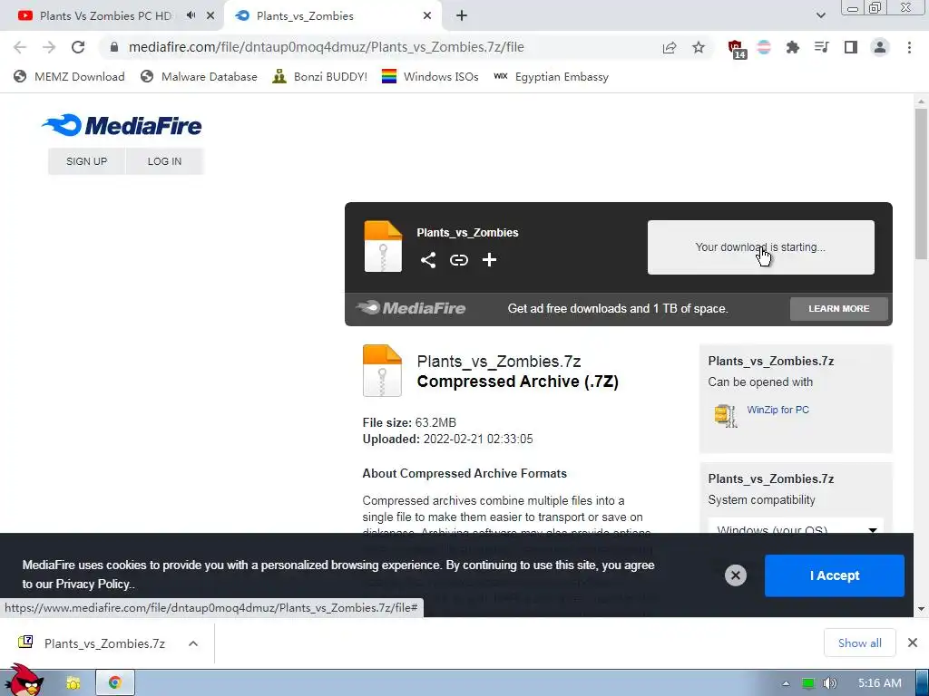Screen dimensions: 929x696
Task: Open the downloaded Plants_vs_Zombies.7z file
Action: click(x=93, y=643)
